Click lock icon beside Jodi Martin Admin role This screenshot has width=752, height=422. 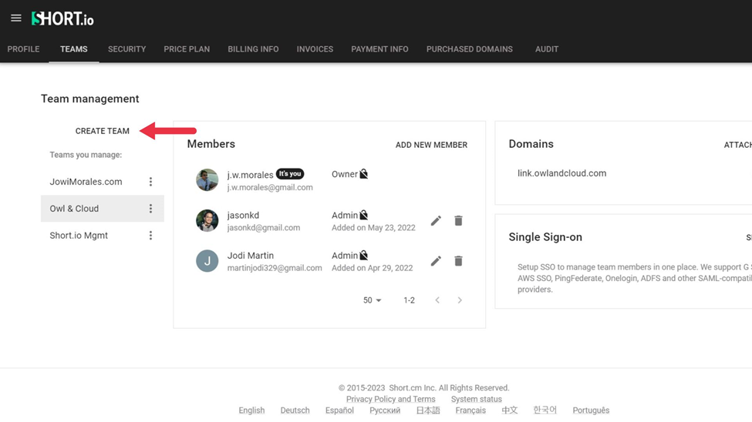click(x=364, y=256)
